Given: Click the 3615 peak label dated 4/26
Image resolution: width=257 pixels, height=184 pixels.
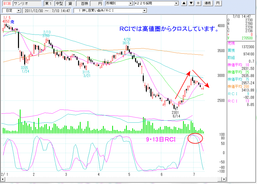Looking at the screenshot, I should 126,43.
